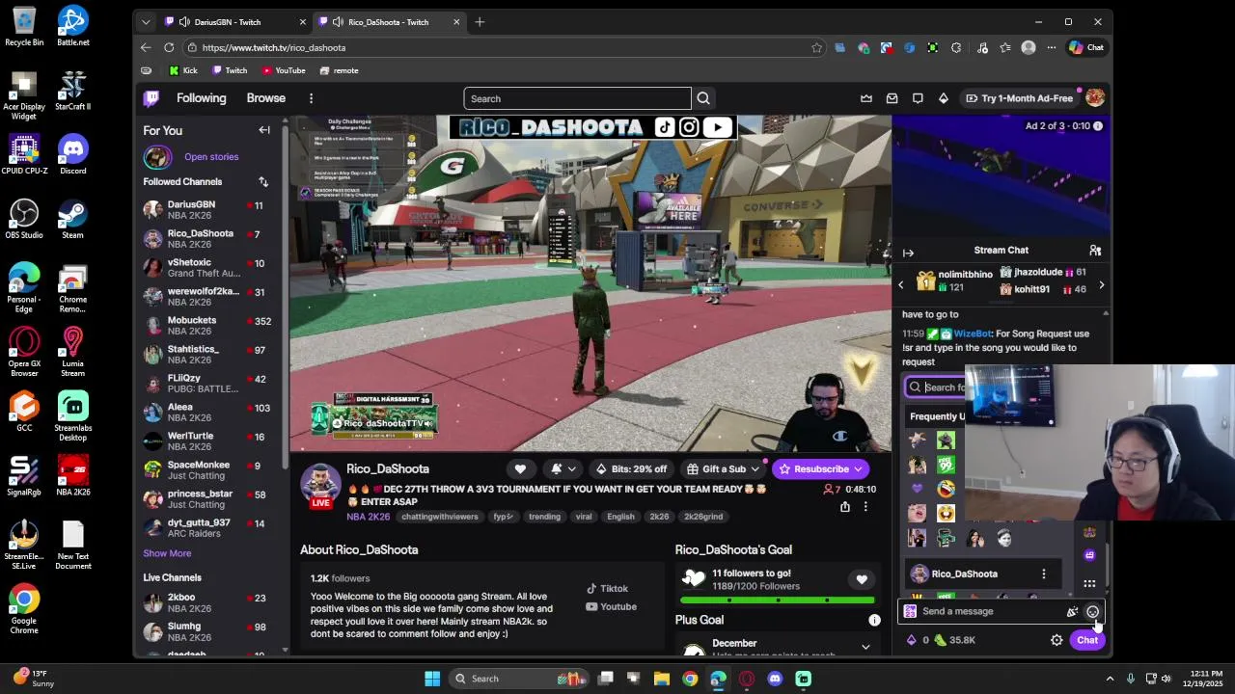Image resolution: width=1235 pixels, height=694 pixels.
Task: Show hidden system tray icons
Action: [1110, 679]
